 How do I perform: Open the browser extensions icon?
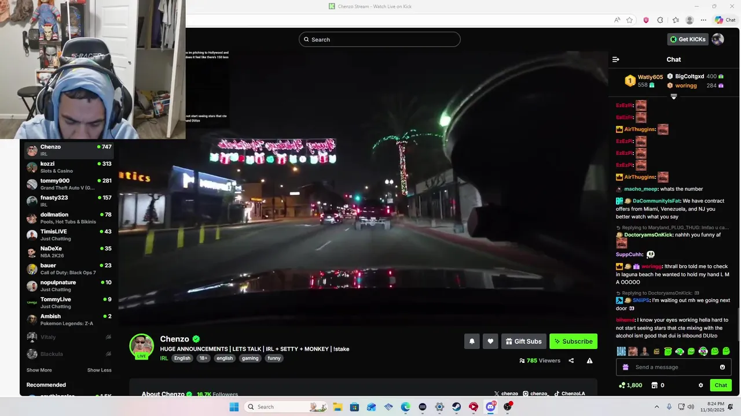pyautogui.click(x=660, y=20)
